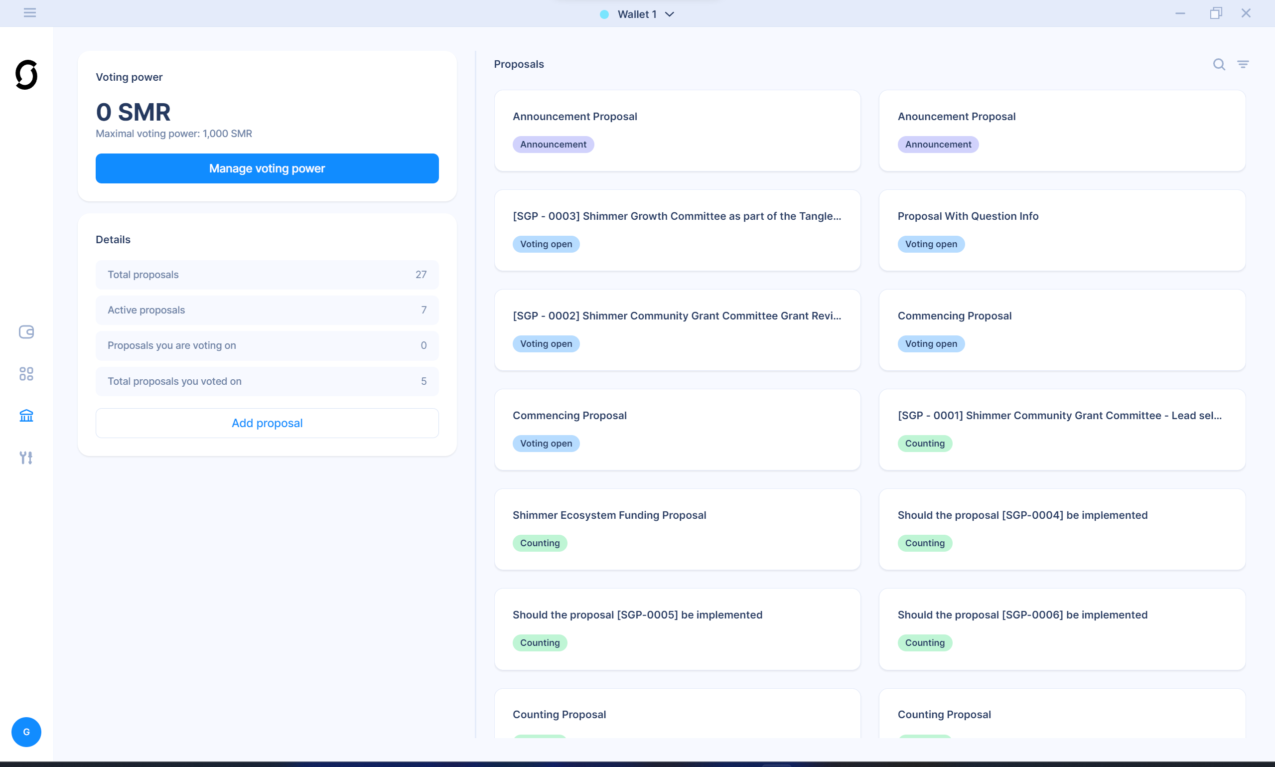
Task: Open the filter icon for proposals
Action: [x=1244, y=64]
